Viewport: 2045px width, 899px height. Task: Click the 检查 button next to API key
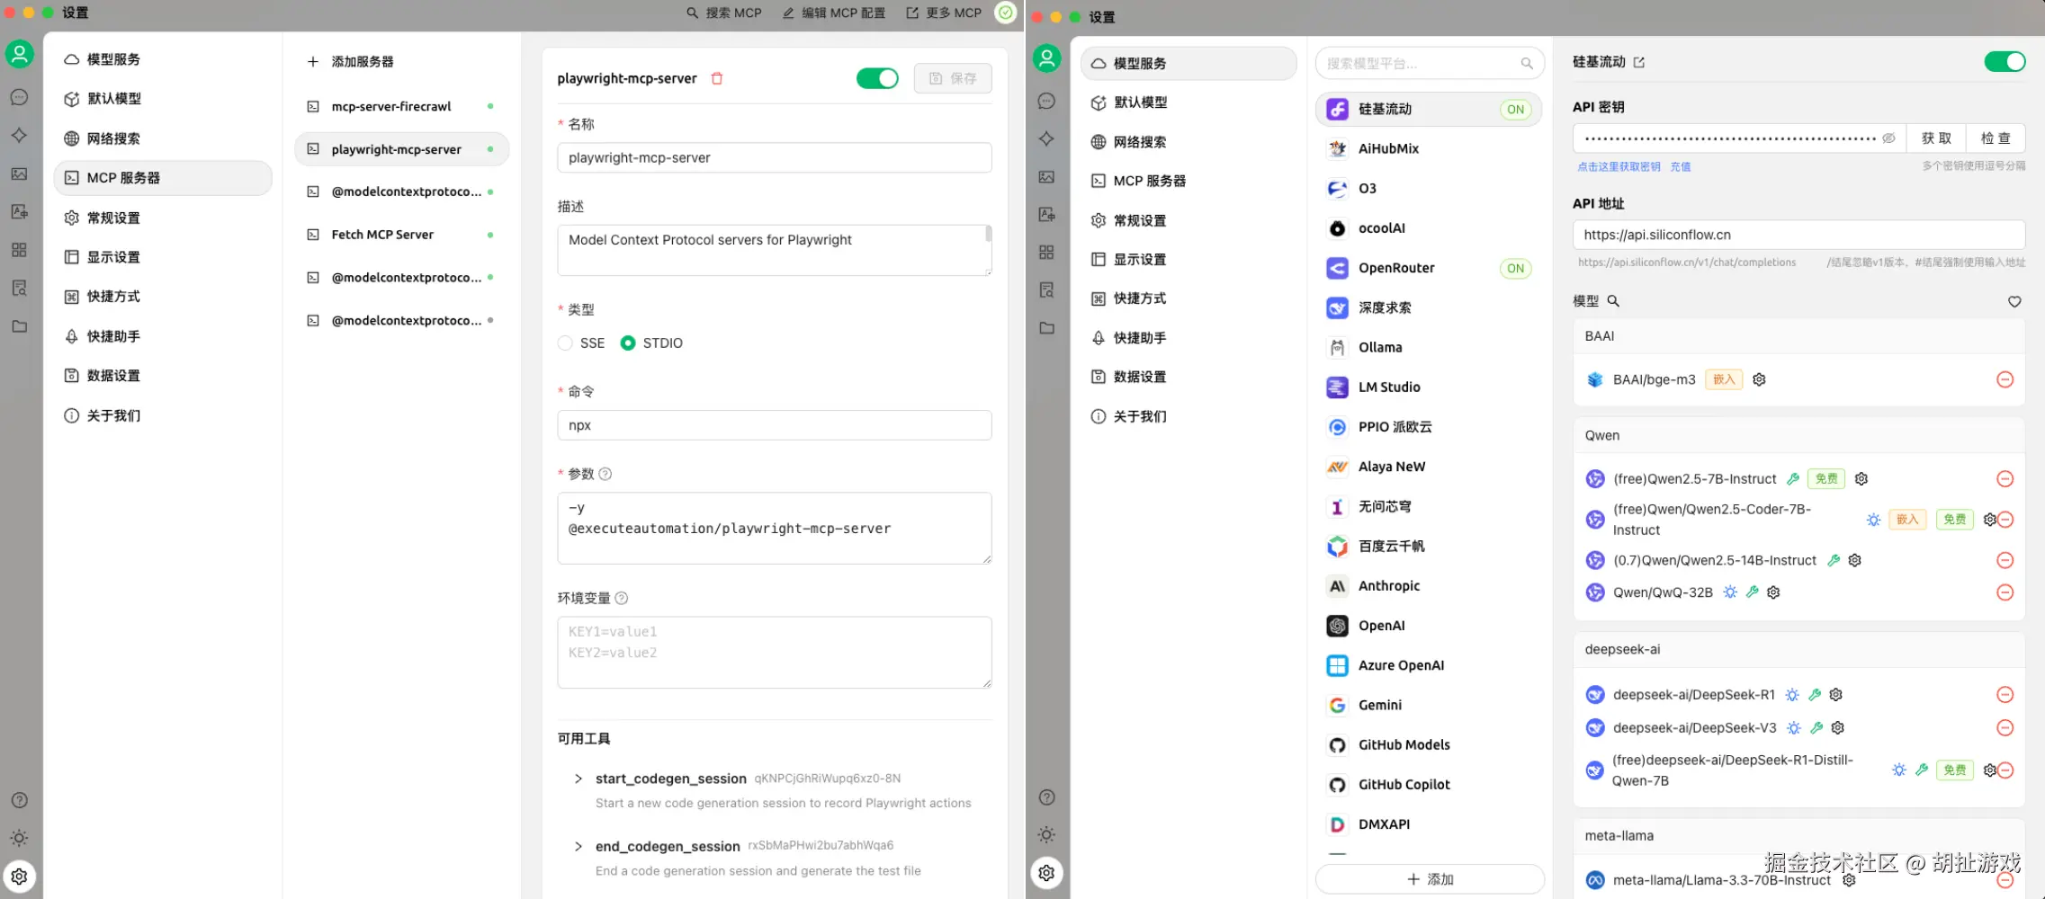click(1996, 138)
